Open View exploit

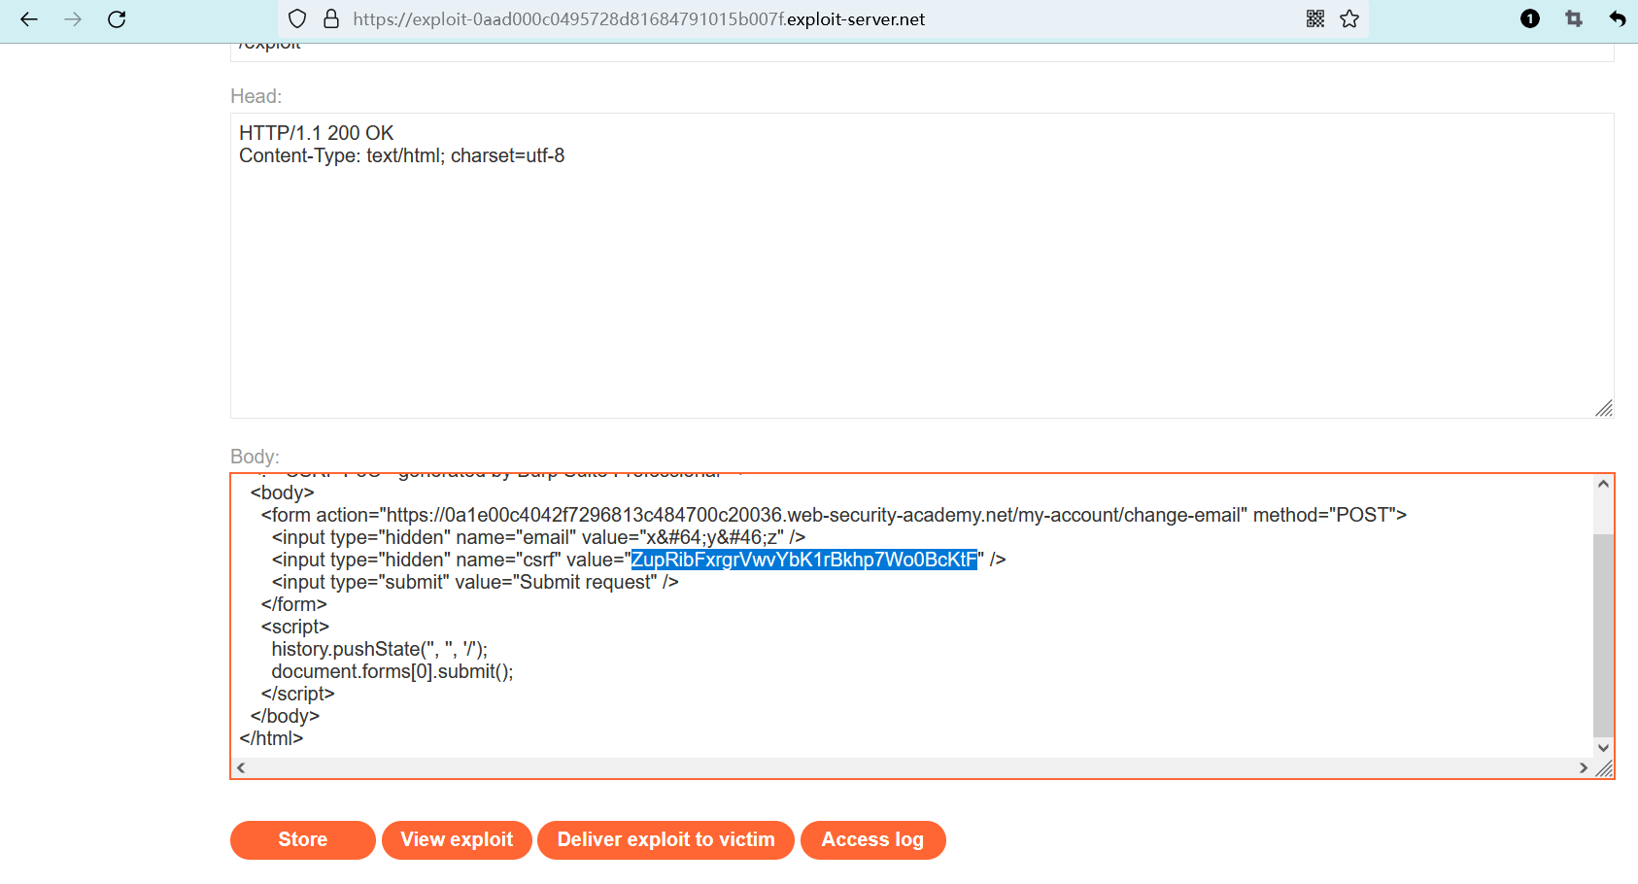(457, 840)
